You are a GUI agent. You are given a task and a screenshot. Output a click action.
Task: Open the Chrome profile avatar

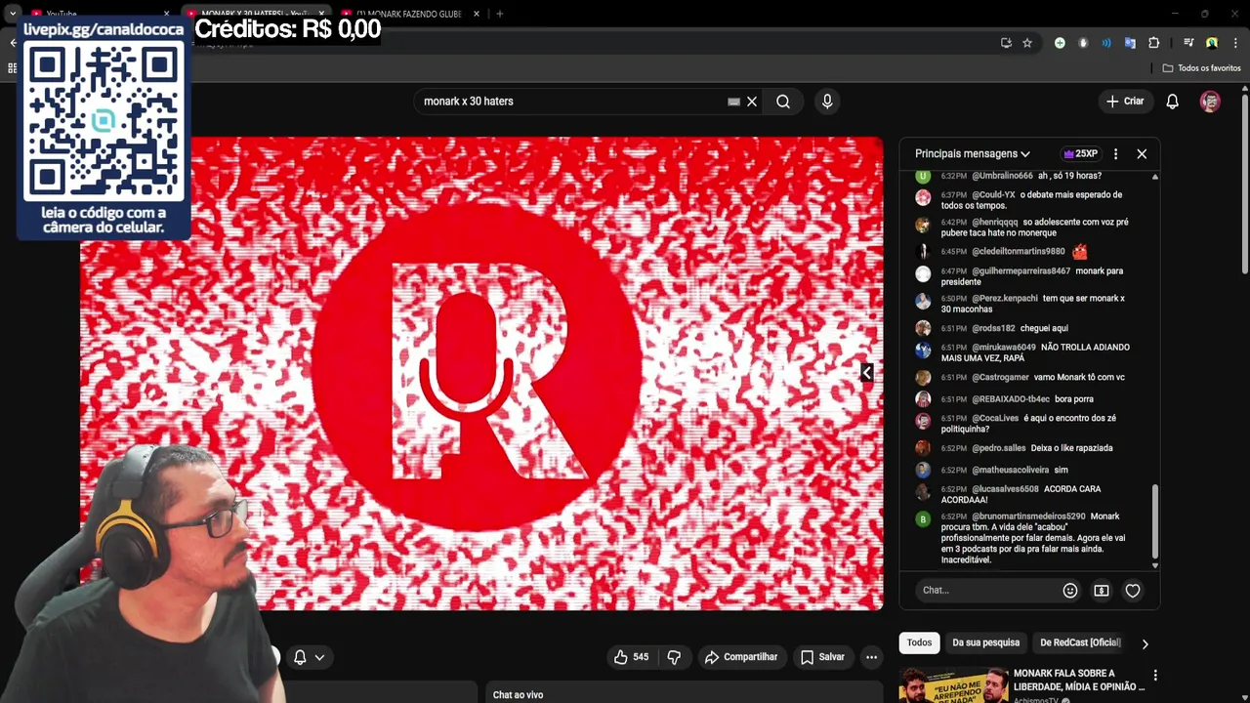tap(1212, 43)
